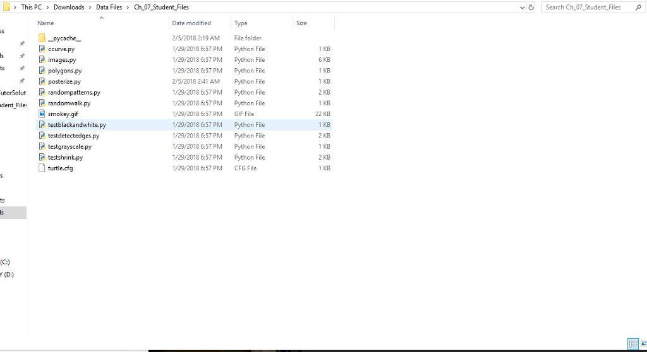
Task: Select the testgrayscale.py file icon
Action: (x=42, y=146)
